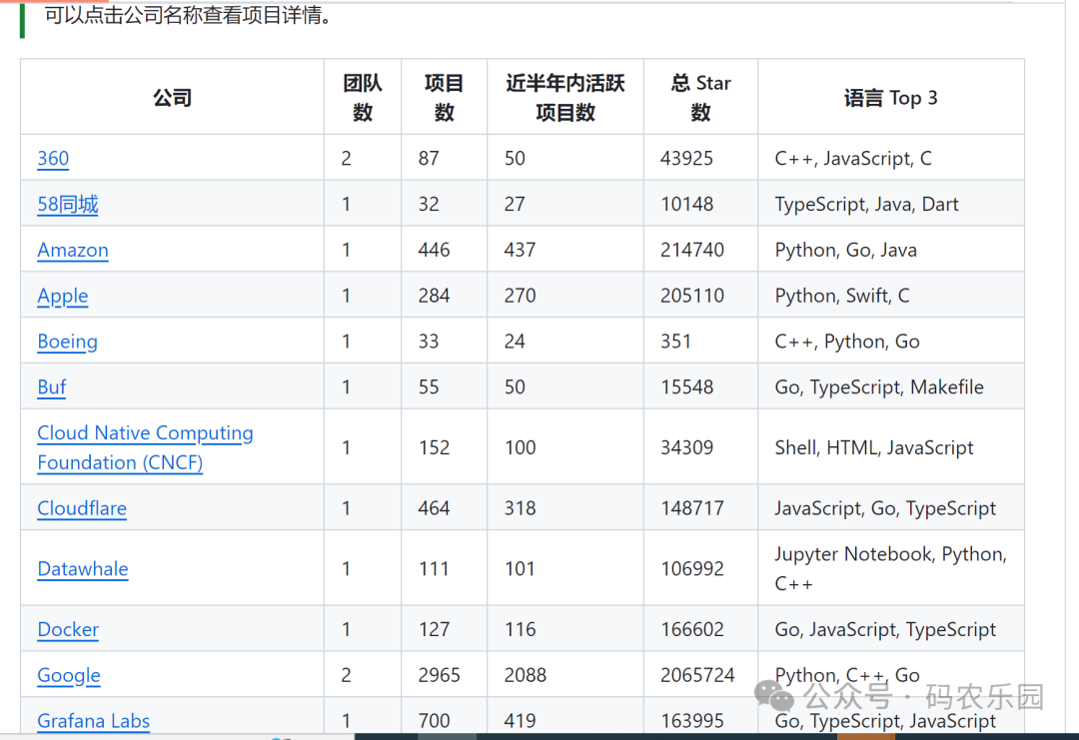Click the note '可以点击公司名称查看项目详情。'

tap(190, 14)
